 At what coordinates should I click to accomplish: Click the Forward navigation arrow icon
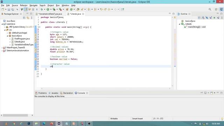(115, 9)
